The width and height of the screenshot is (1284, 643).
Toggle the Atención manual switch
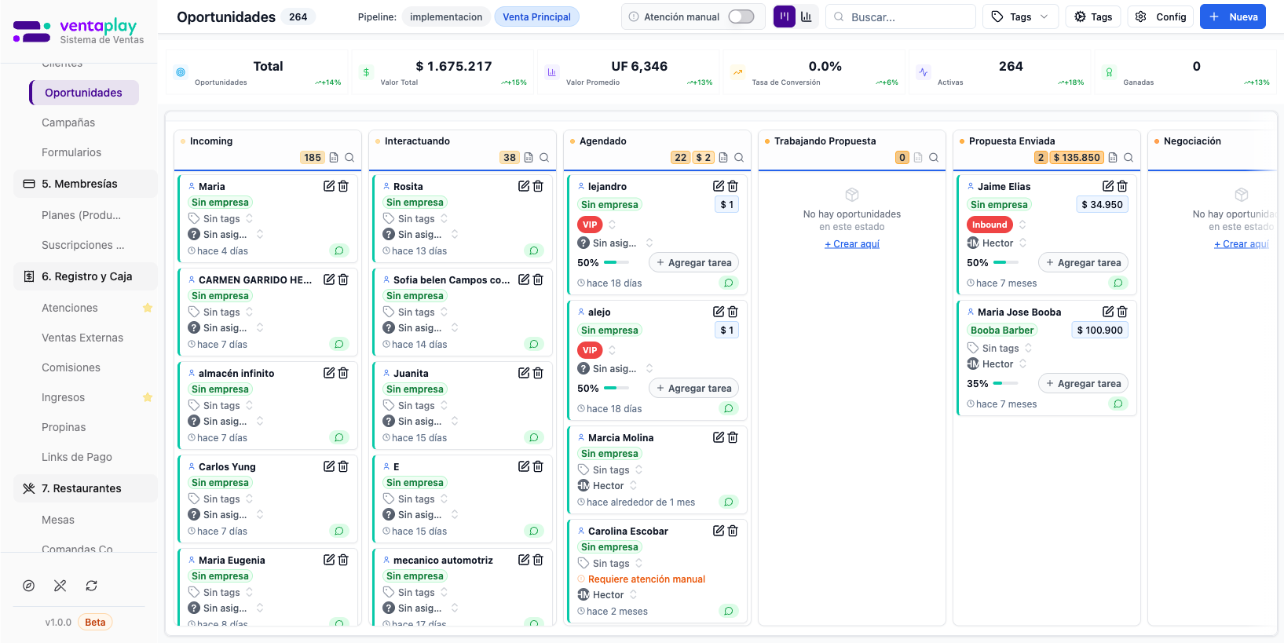(x=741, y=16)
